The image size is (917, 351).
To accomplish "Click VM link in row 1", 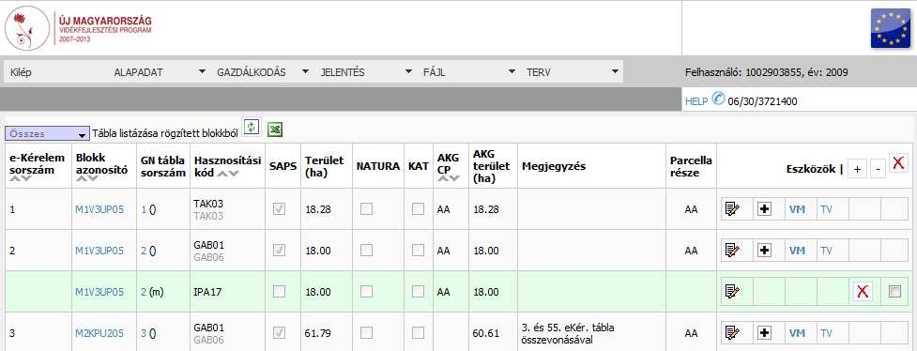I will tap(797, 209).
